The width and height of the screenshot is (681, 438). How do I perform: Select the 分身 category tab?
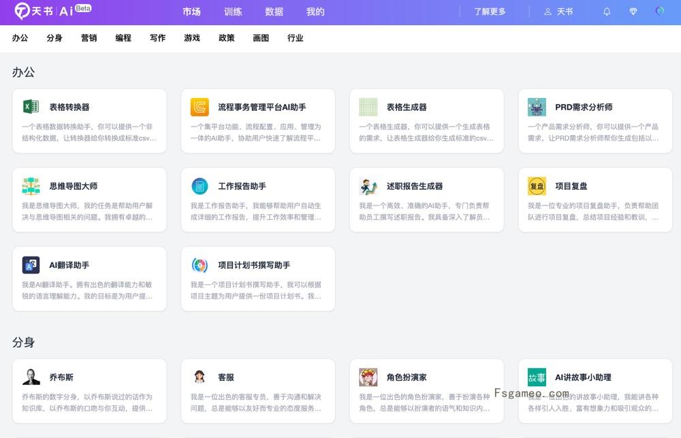pos(54,37)
